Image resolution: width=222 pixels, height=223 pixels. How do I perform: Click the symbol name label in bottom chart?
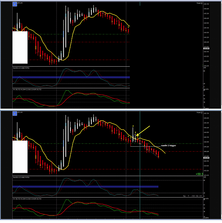coord(20,112)
